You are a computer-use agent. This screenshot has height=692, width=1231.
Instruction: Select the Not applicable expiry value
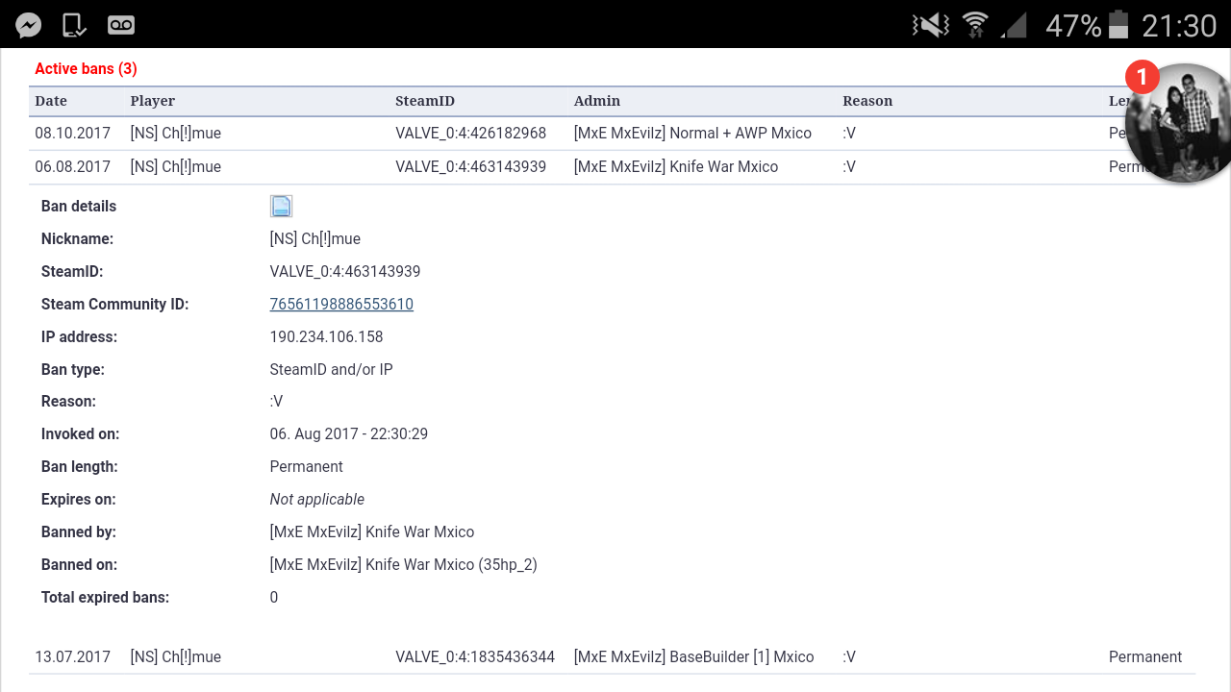(317, 499)
